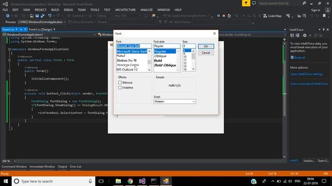The width and height of the screenshot is (332, 186).
Task: Click the Save floppy disk icon
Action: [37, 16]
